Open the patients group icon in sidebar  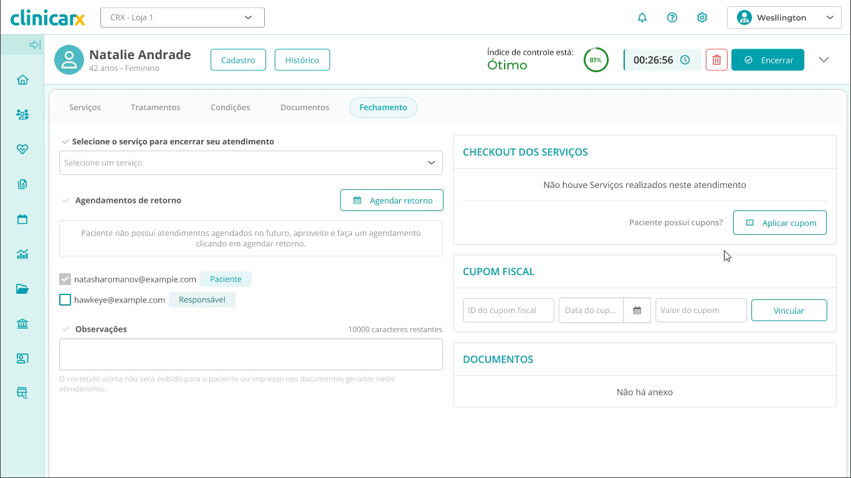click(x=22, y=115)
